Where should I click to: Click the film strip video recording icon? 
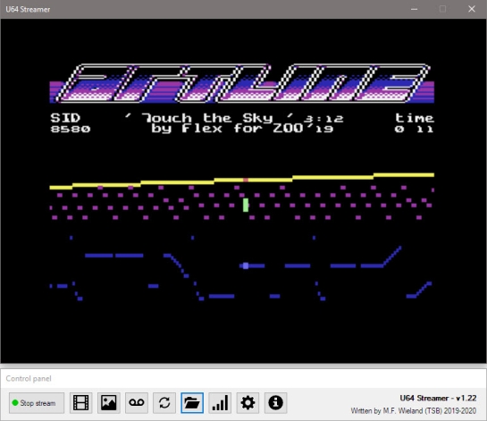(x=80, y=403)
